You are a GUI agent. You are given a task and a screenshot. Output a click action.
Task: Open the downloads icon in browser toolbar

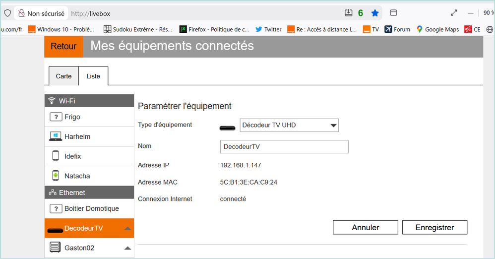click(x=348, y=13)
